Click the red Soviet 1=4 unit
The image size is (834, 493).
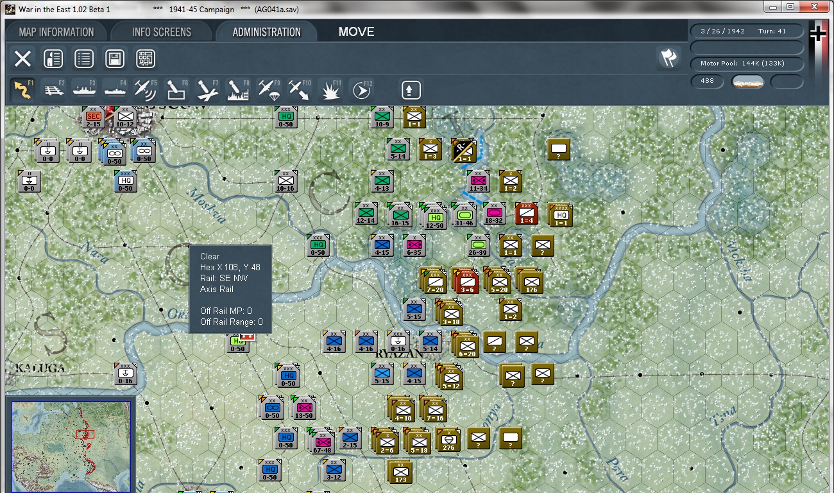click(x=527, y=214)
